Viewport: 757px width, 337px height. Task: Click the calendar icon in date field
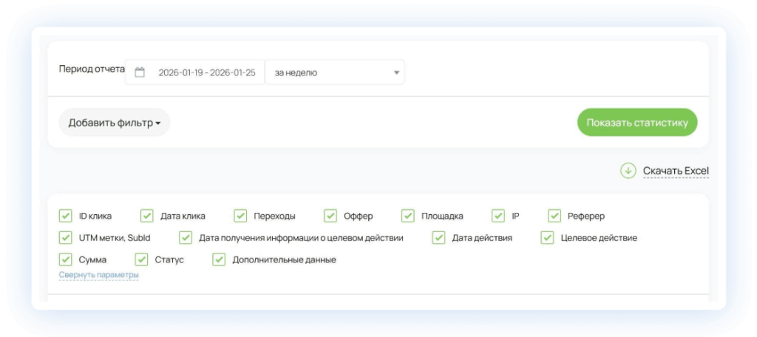(x=140, y=73)
